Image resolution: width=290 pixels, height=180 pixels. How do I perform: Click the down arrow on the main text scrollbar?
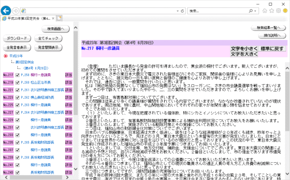click(x=287, y=174)
